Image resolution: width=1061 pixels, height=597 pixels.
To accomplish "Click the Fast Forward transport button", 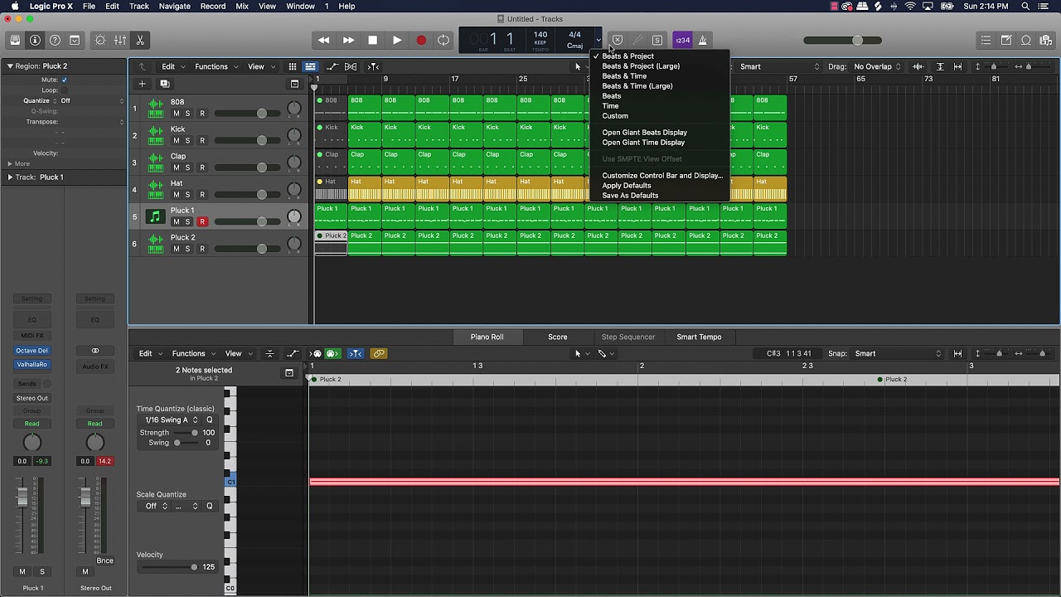I will coord(348,40).
